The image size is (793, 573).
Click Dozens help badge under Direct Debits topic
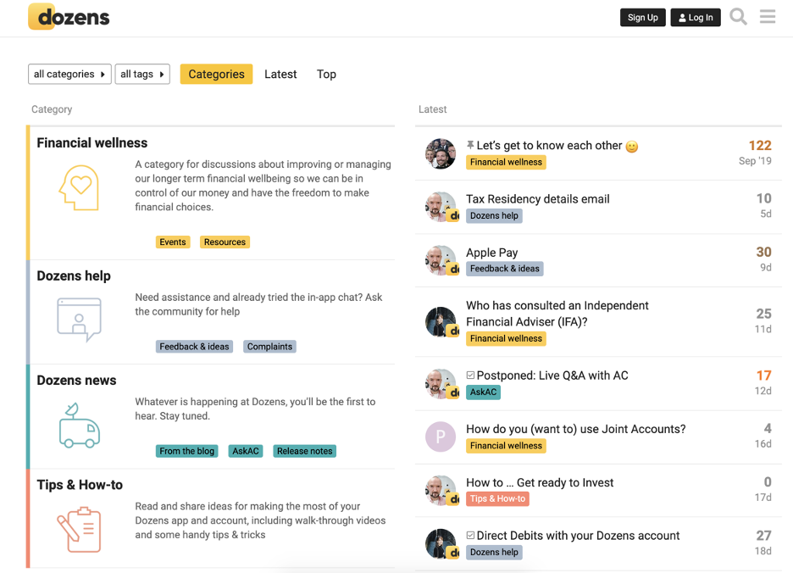(494, 553)
